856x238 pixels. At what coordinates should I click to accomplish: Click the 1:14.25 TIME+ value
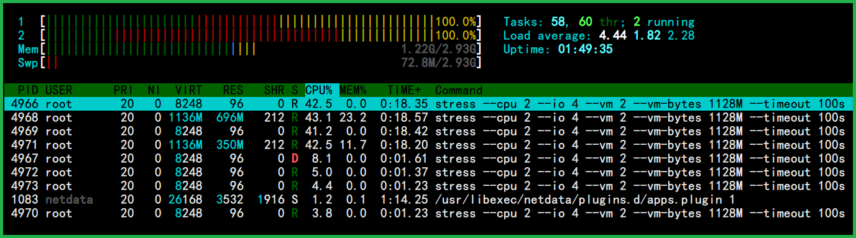point(404,199)
